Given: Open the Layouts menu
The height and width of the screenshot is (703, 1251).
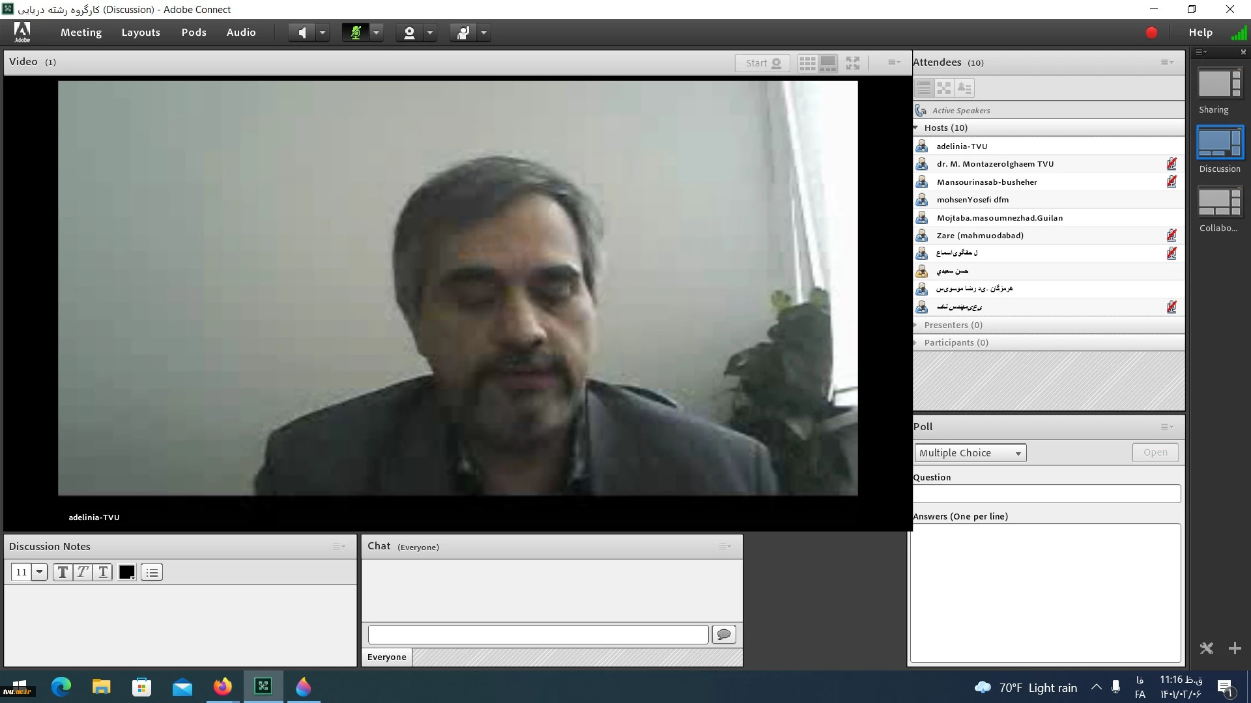Looking at the screenshot, I should [x=141, y=33].
